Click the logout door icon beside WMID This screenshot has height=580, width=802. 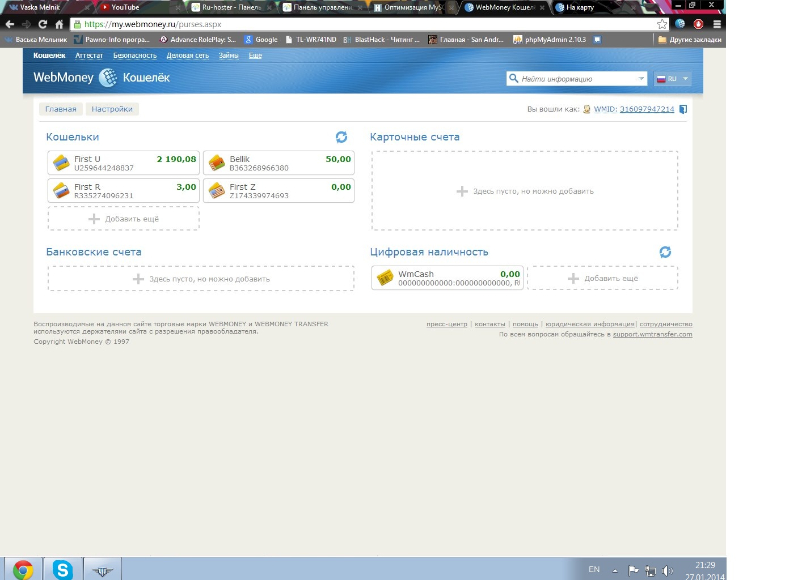pyautogui.click(x=683, y=109)
